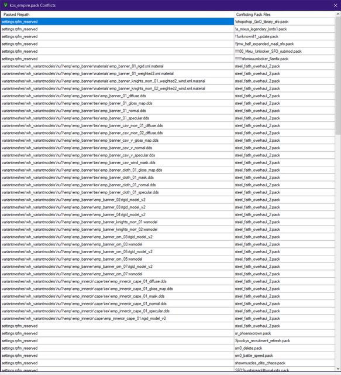Select the !a_mixus_legendary_lords1.pack cell
The height and width of the screenshot is (375, 341).
tap(284, 29)
